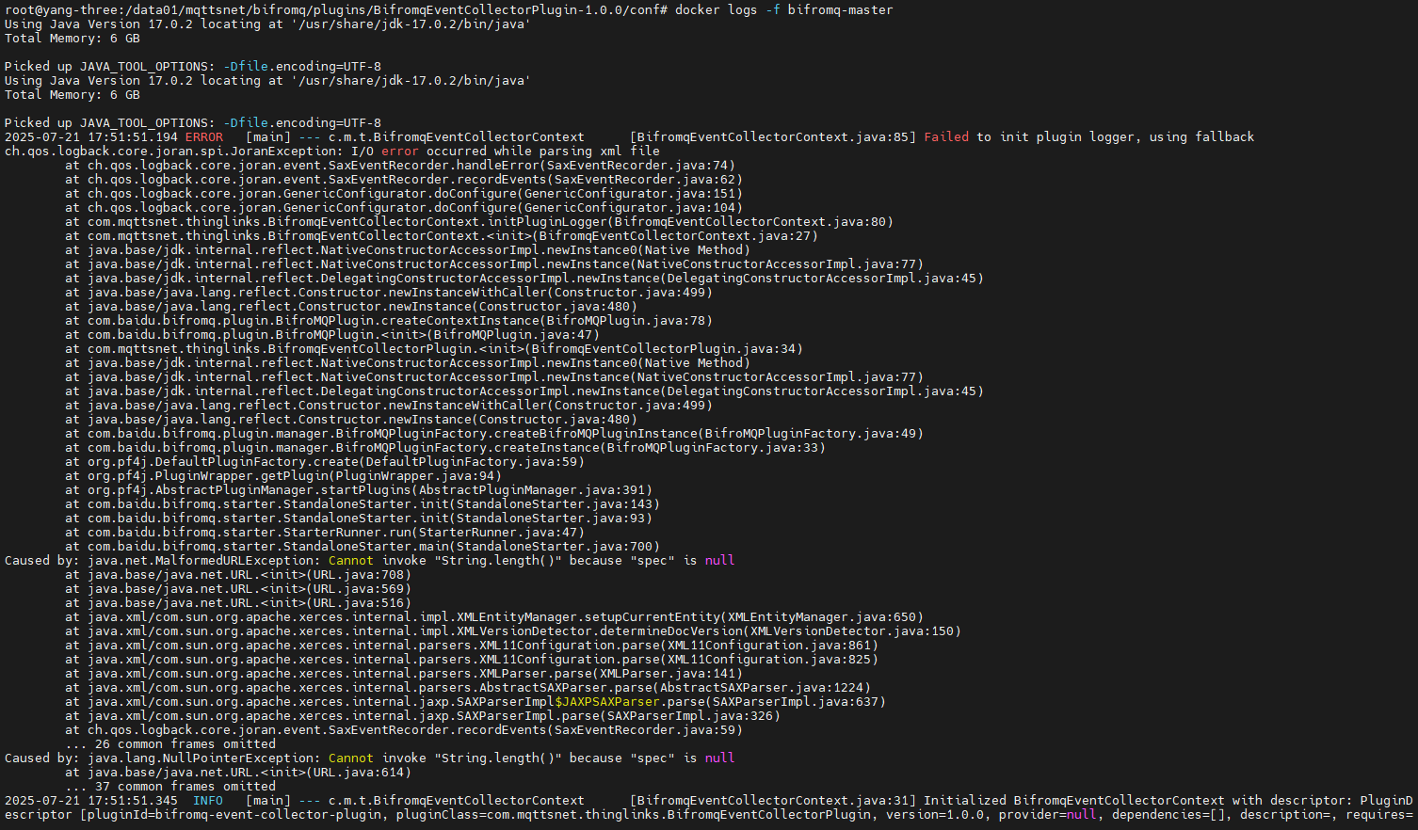The image size is (1418, 830).
Task: Click 'ch.qos.logback.core.joran.spi.JoranException' exception name
Action: [x=174, y=152]
